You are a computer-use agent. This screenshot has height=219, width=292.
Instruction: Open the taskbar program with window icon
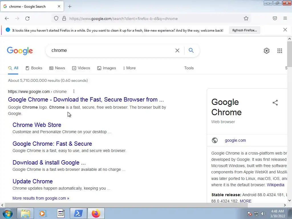60,213
